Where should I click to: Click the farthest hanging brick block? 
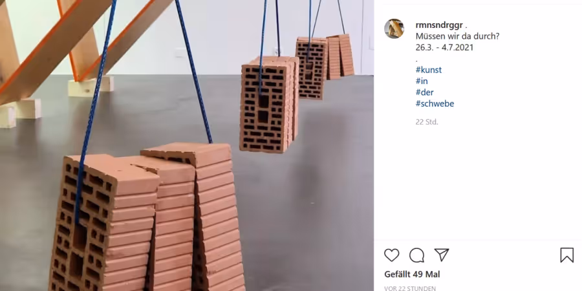(340, 56)
